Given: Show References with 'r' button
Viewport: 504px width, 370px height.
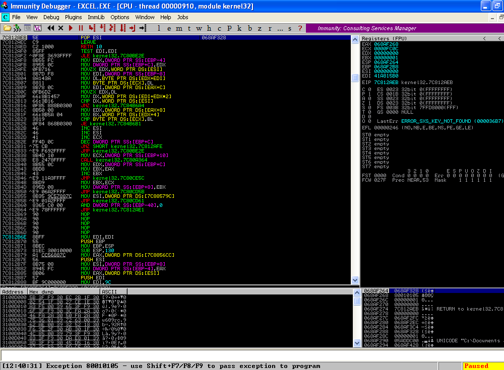Looking at the screenshot, I should click(x=270, y=28).
